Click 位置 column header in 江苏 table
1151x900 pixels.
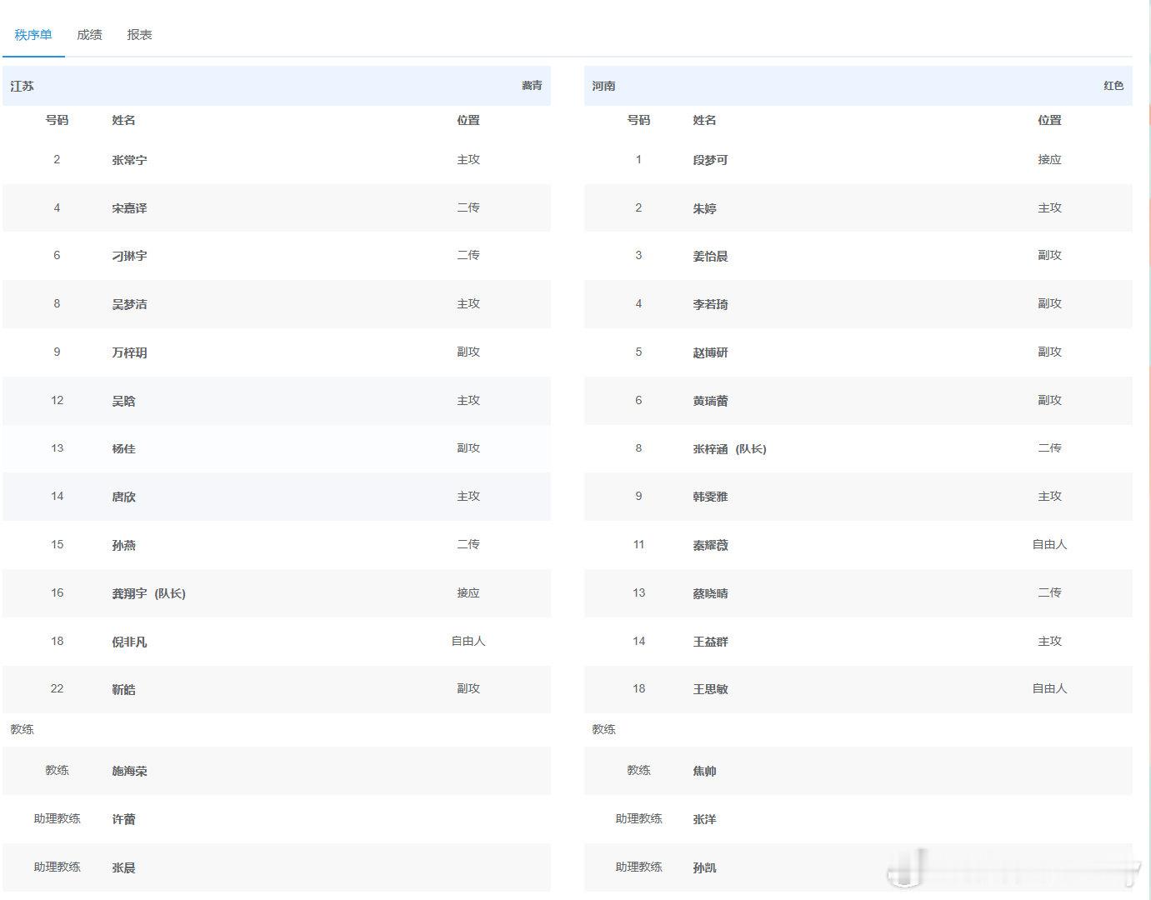click(468, 120)
